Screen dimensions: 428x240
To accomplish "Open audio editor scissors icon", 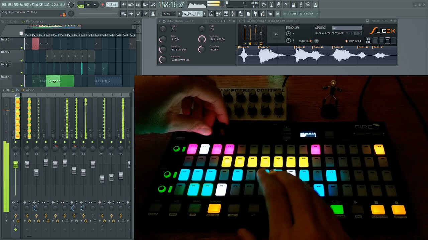I will 271,5.
